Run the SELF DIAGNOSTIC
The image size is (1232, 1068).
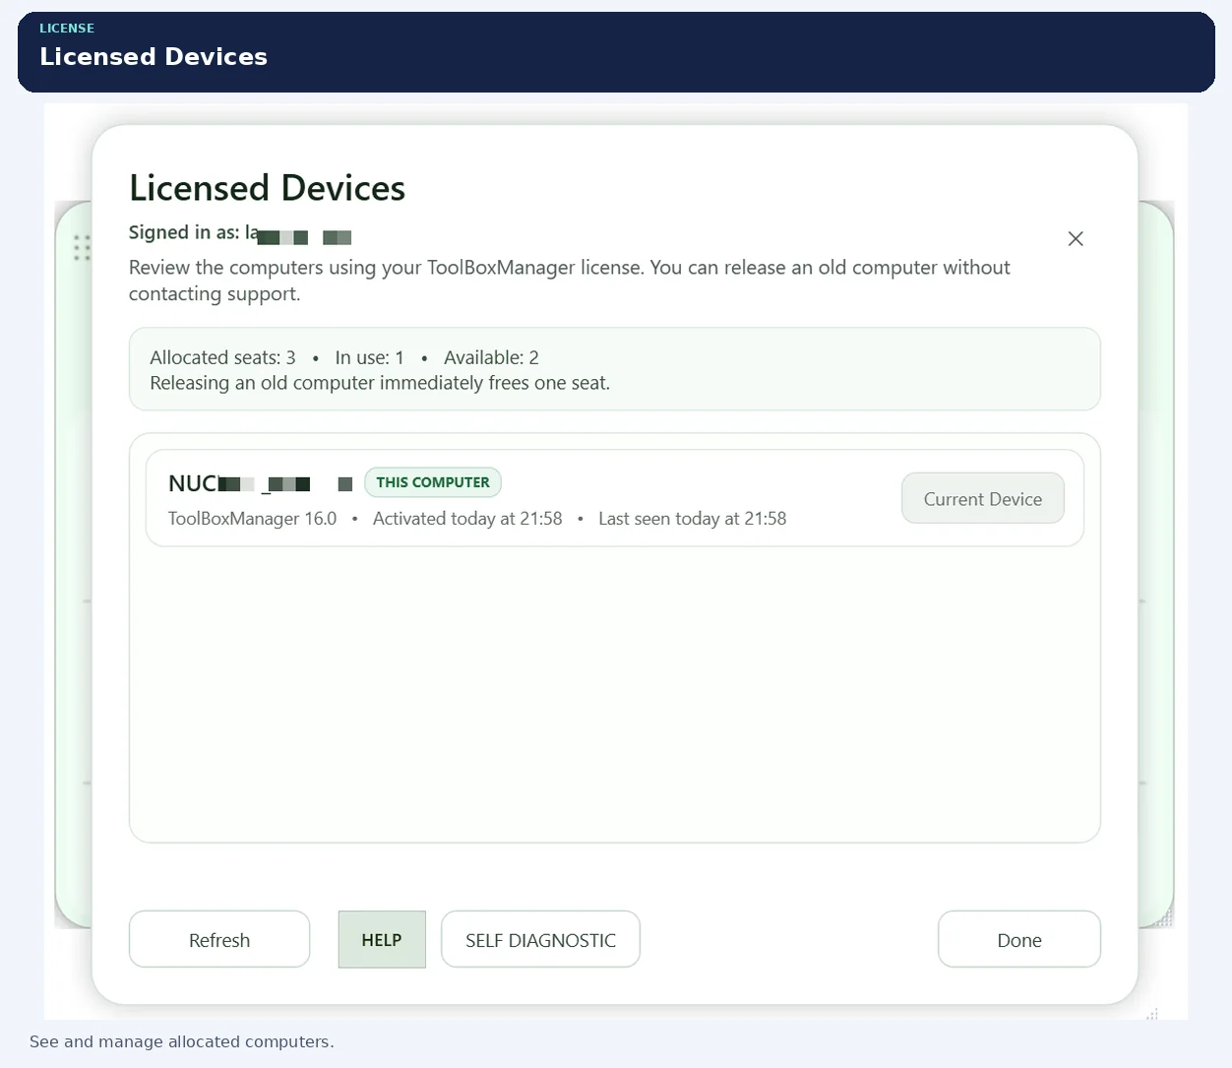point(540,940)
